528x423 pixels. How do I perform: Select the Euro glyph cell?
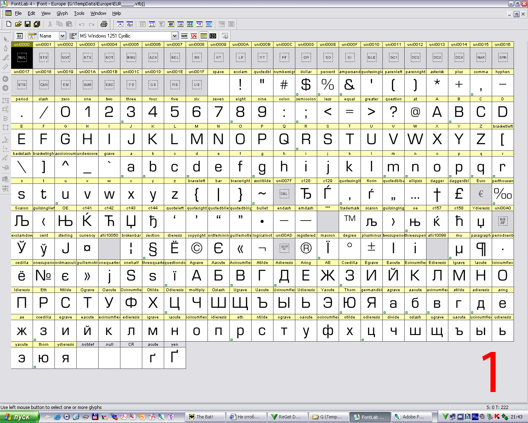[481, 191]
